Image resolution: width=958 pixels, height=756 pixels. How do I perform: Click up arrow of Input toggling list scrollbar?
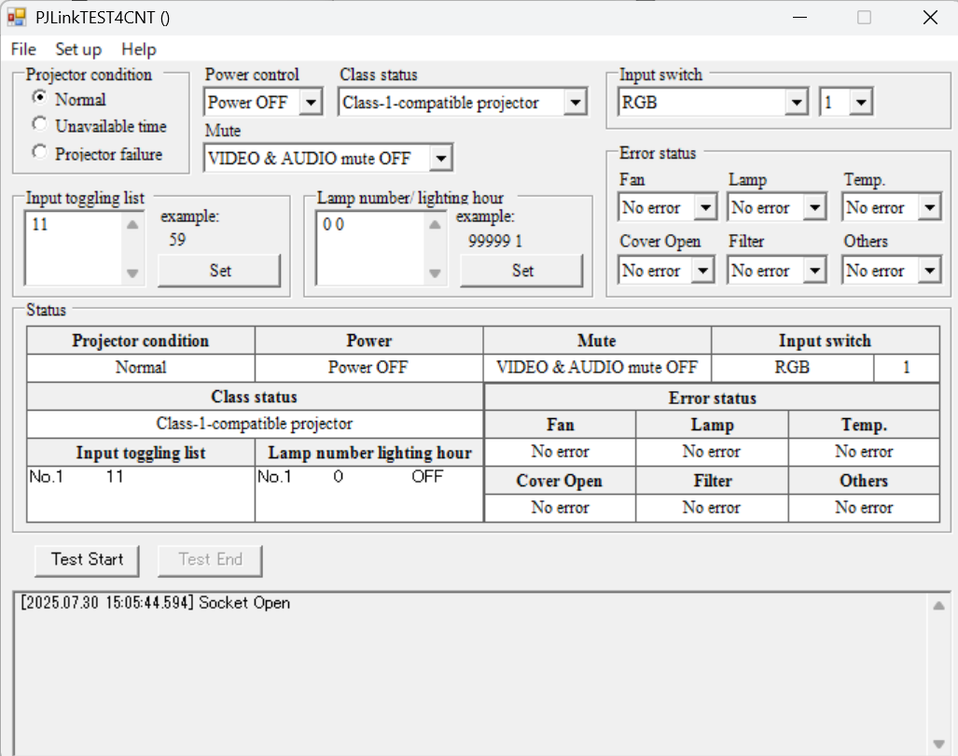(x=132, y=225)
